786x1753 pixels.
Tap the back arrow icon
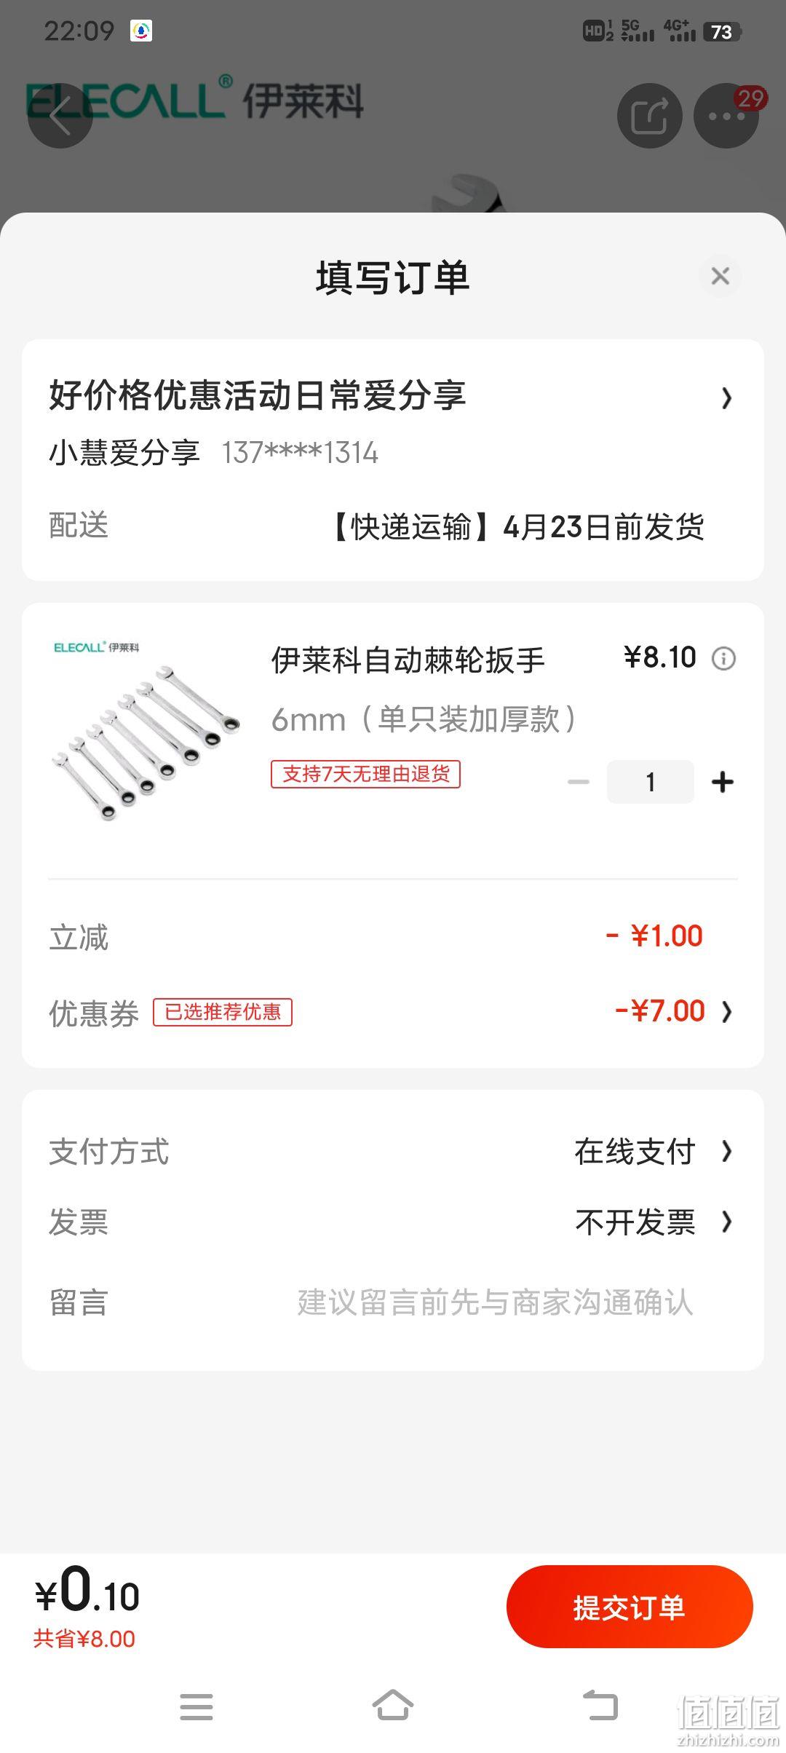click(60, 116)
